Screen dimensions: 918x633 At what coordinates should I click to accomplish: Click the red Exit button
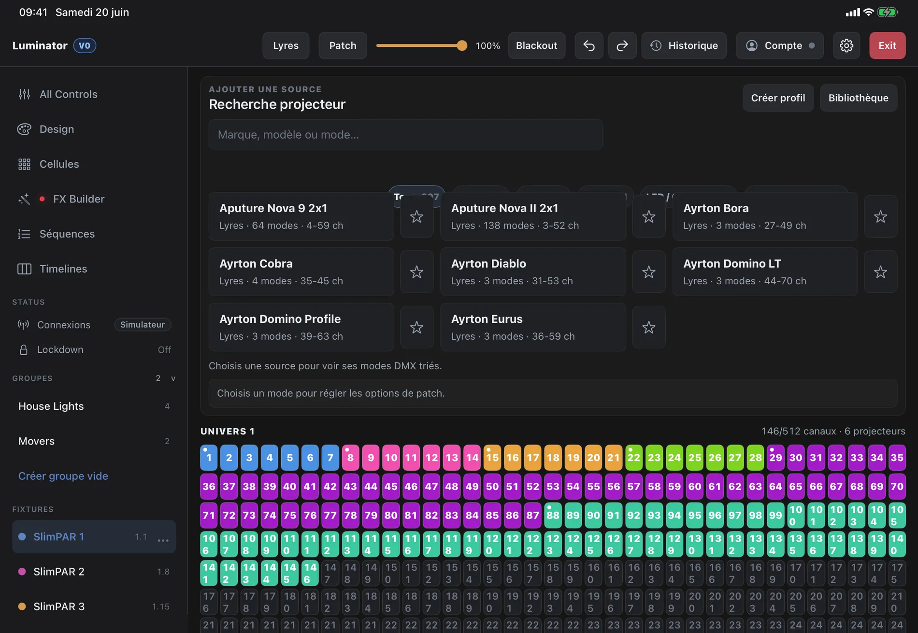point(888,45)
